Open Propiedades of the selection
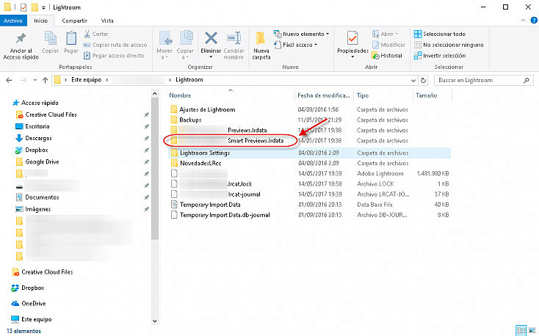Viewport: 539px width, 336px height. pyautogui.click(x=352, y=45)
